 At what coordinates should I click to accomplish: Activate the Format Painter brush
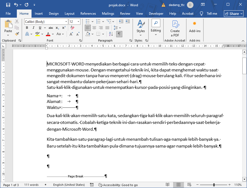coord(17,34)
